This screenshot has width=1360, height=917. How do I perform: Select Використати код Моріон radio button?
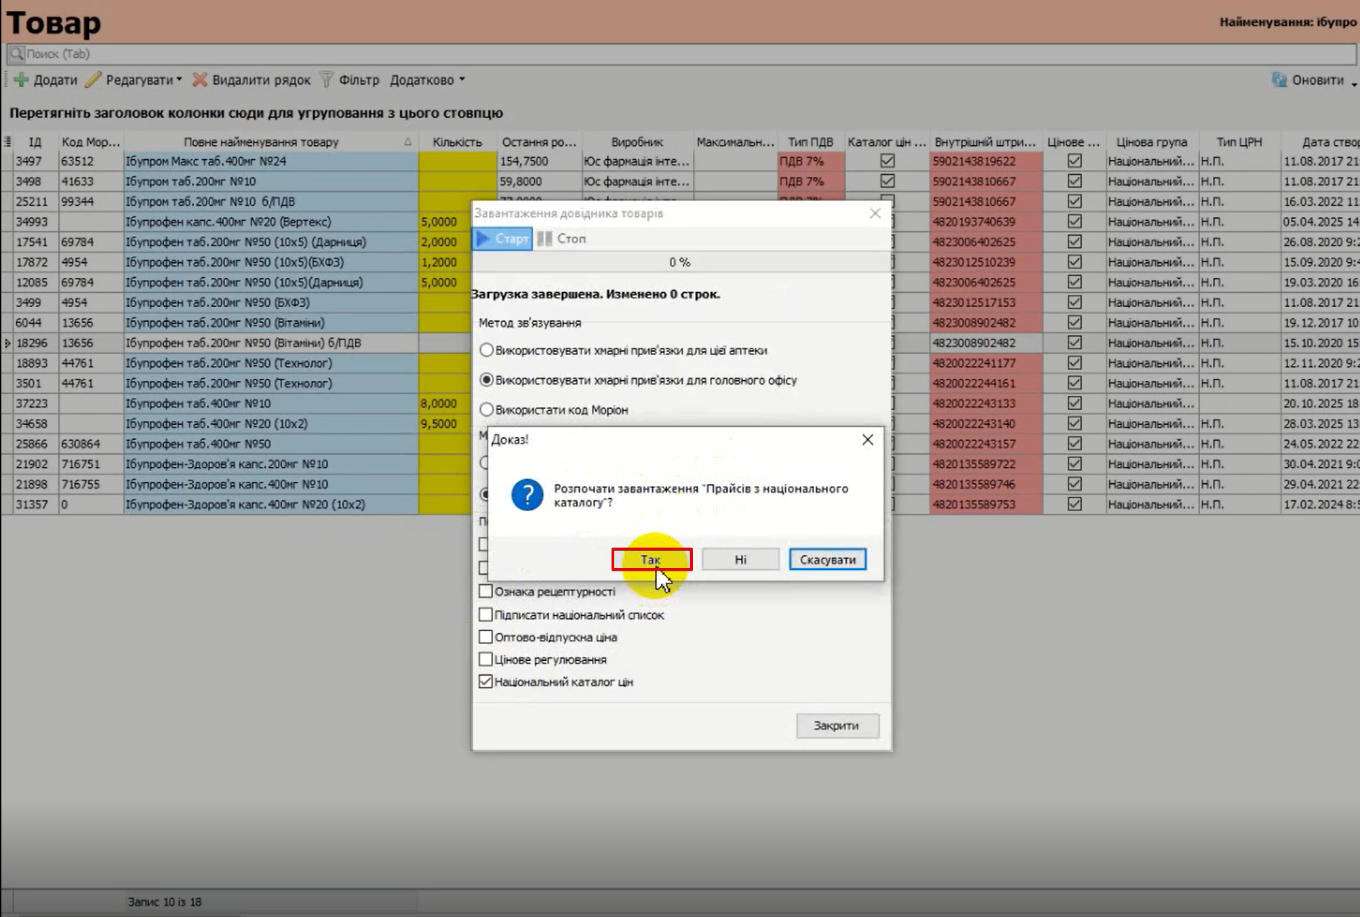click(x=486, y=409)
